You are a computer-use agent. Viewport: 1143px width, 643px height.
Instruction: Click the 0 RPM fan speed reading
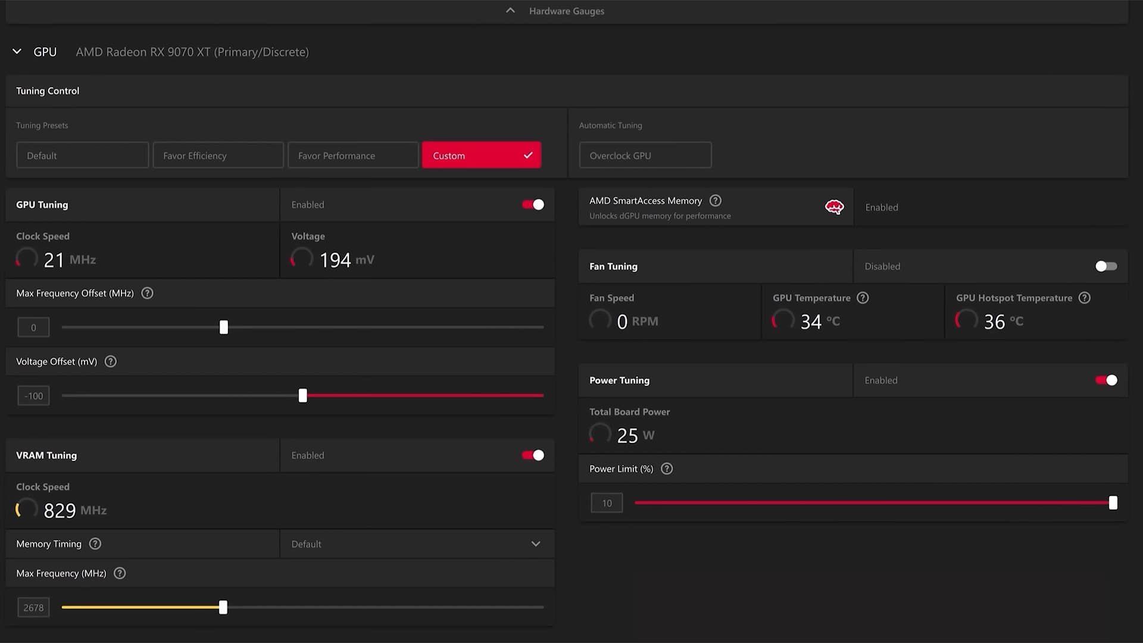point(638,321)
